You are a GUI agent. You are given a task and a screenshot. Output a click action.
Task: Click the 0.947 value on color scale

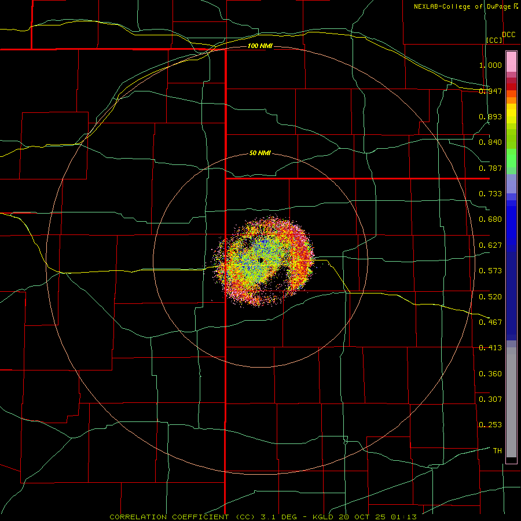point(490,91)
